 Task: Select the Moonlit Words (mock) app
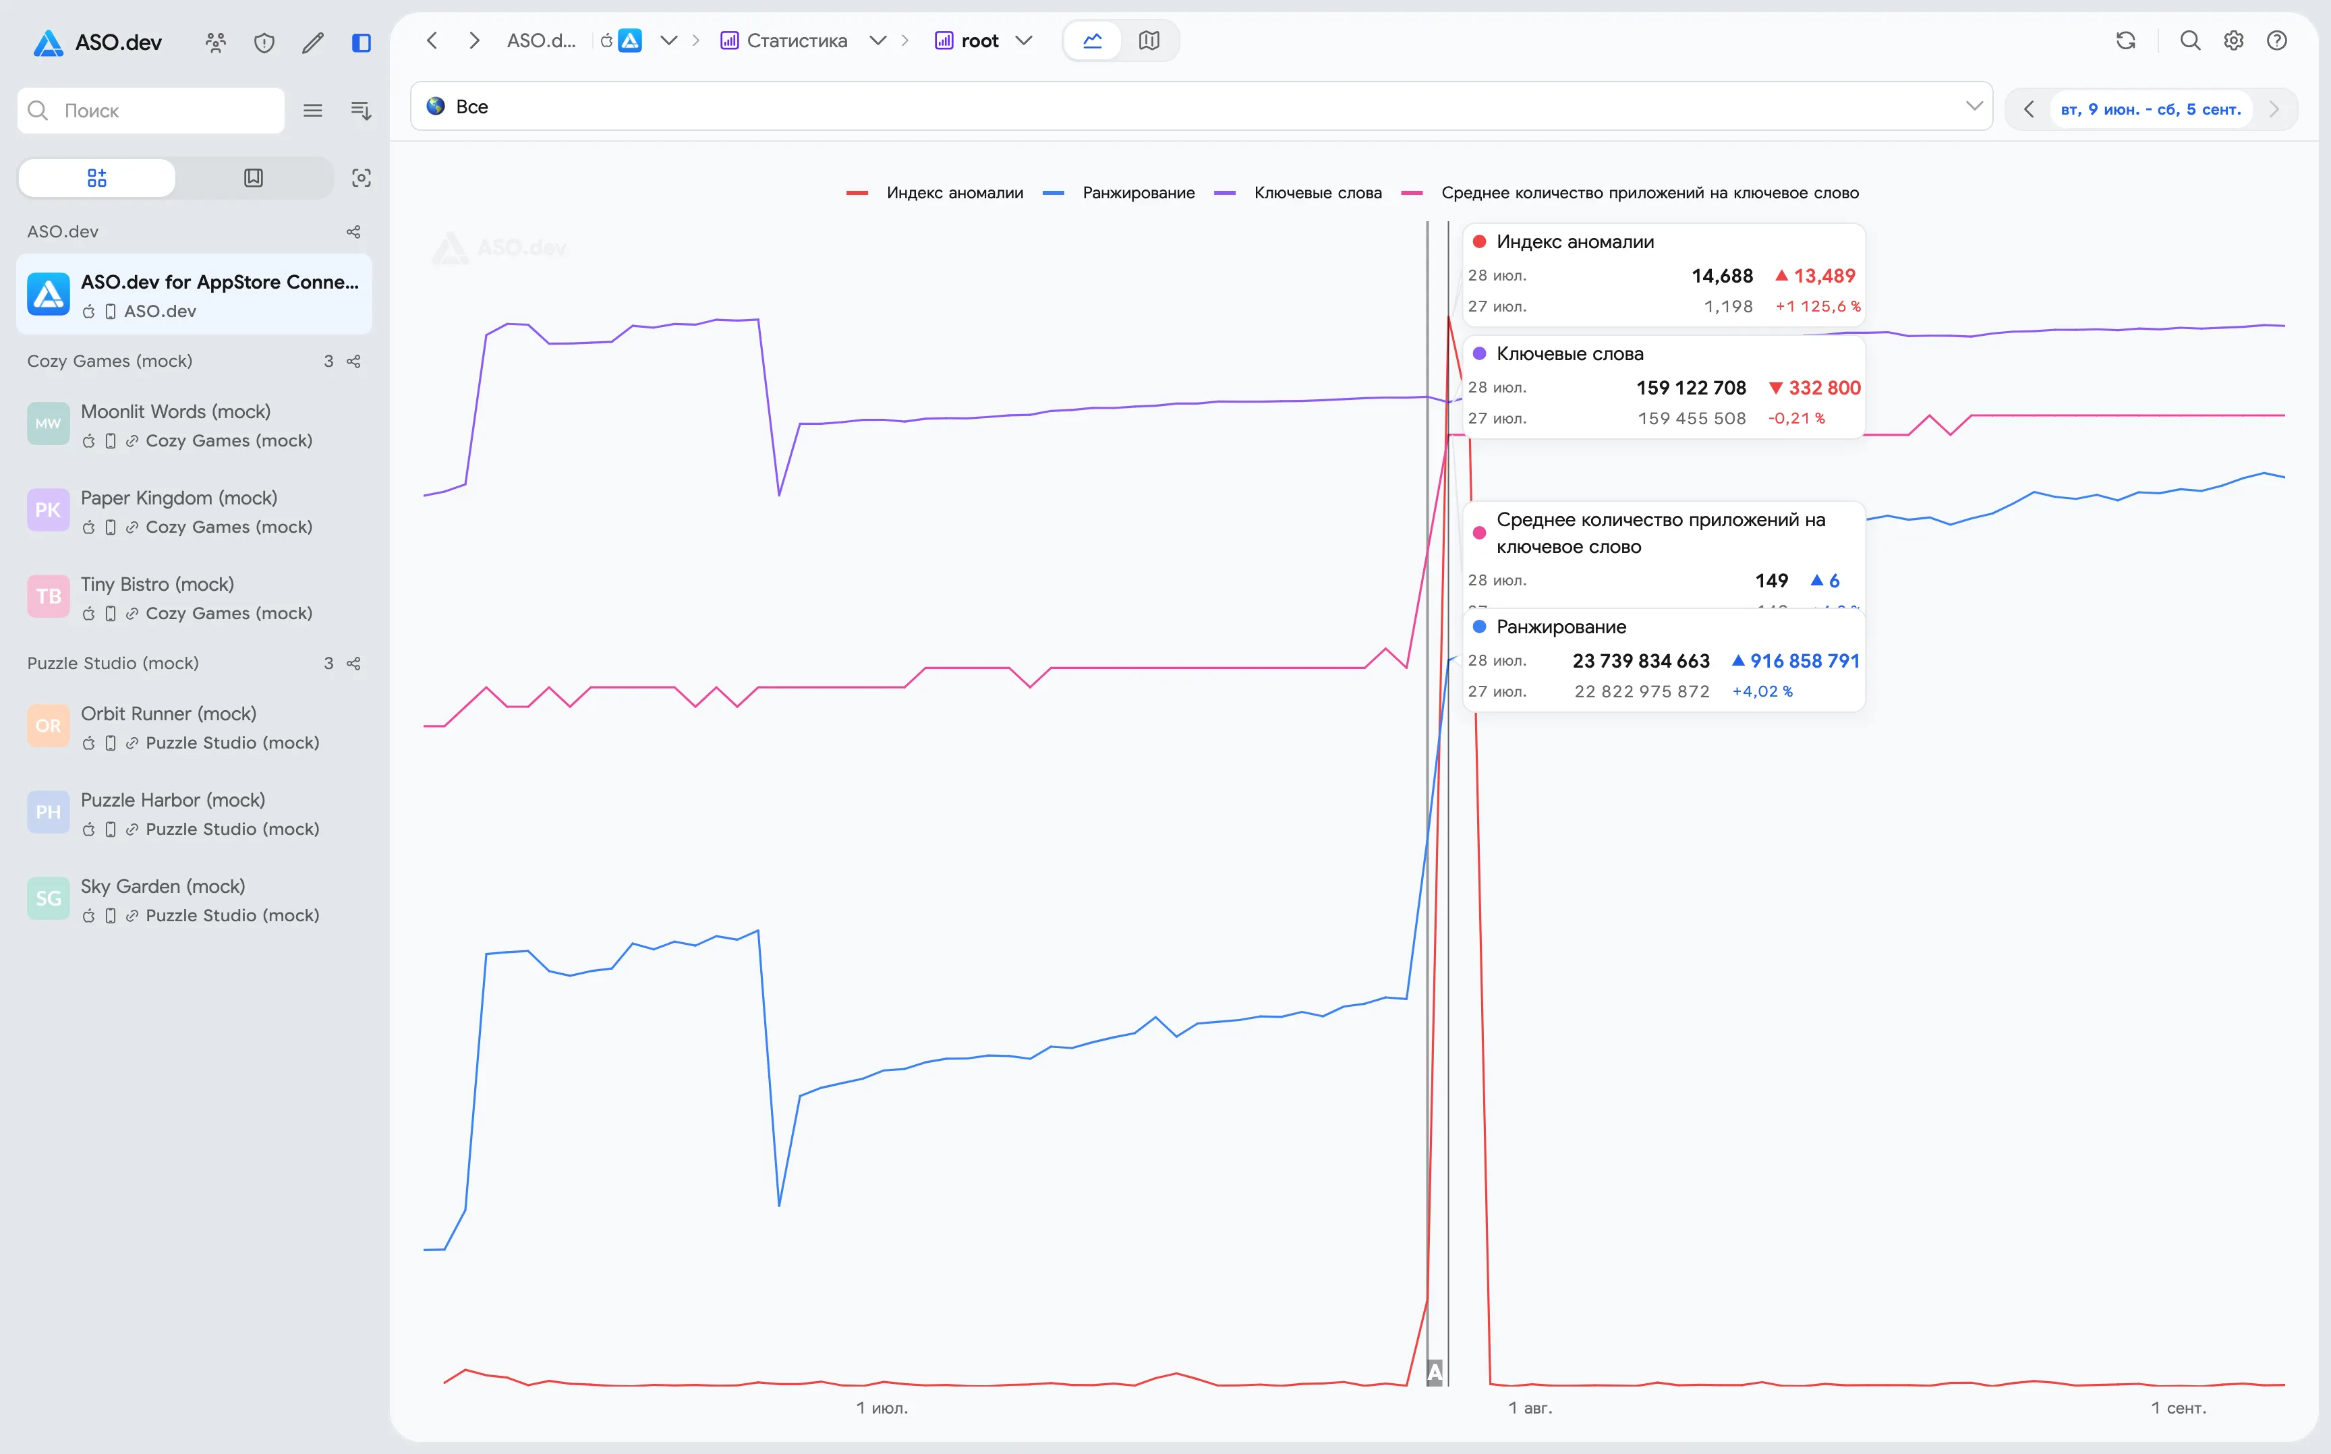coord(194,425)
